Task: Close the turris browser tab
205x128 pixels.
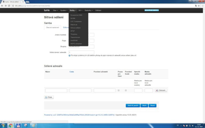Action: pos(23,2)
